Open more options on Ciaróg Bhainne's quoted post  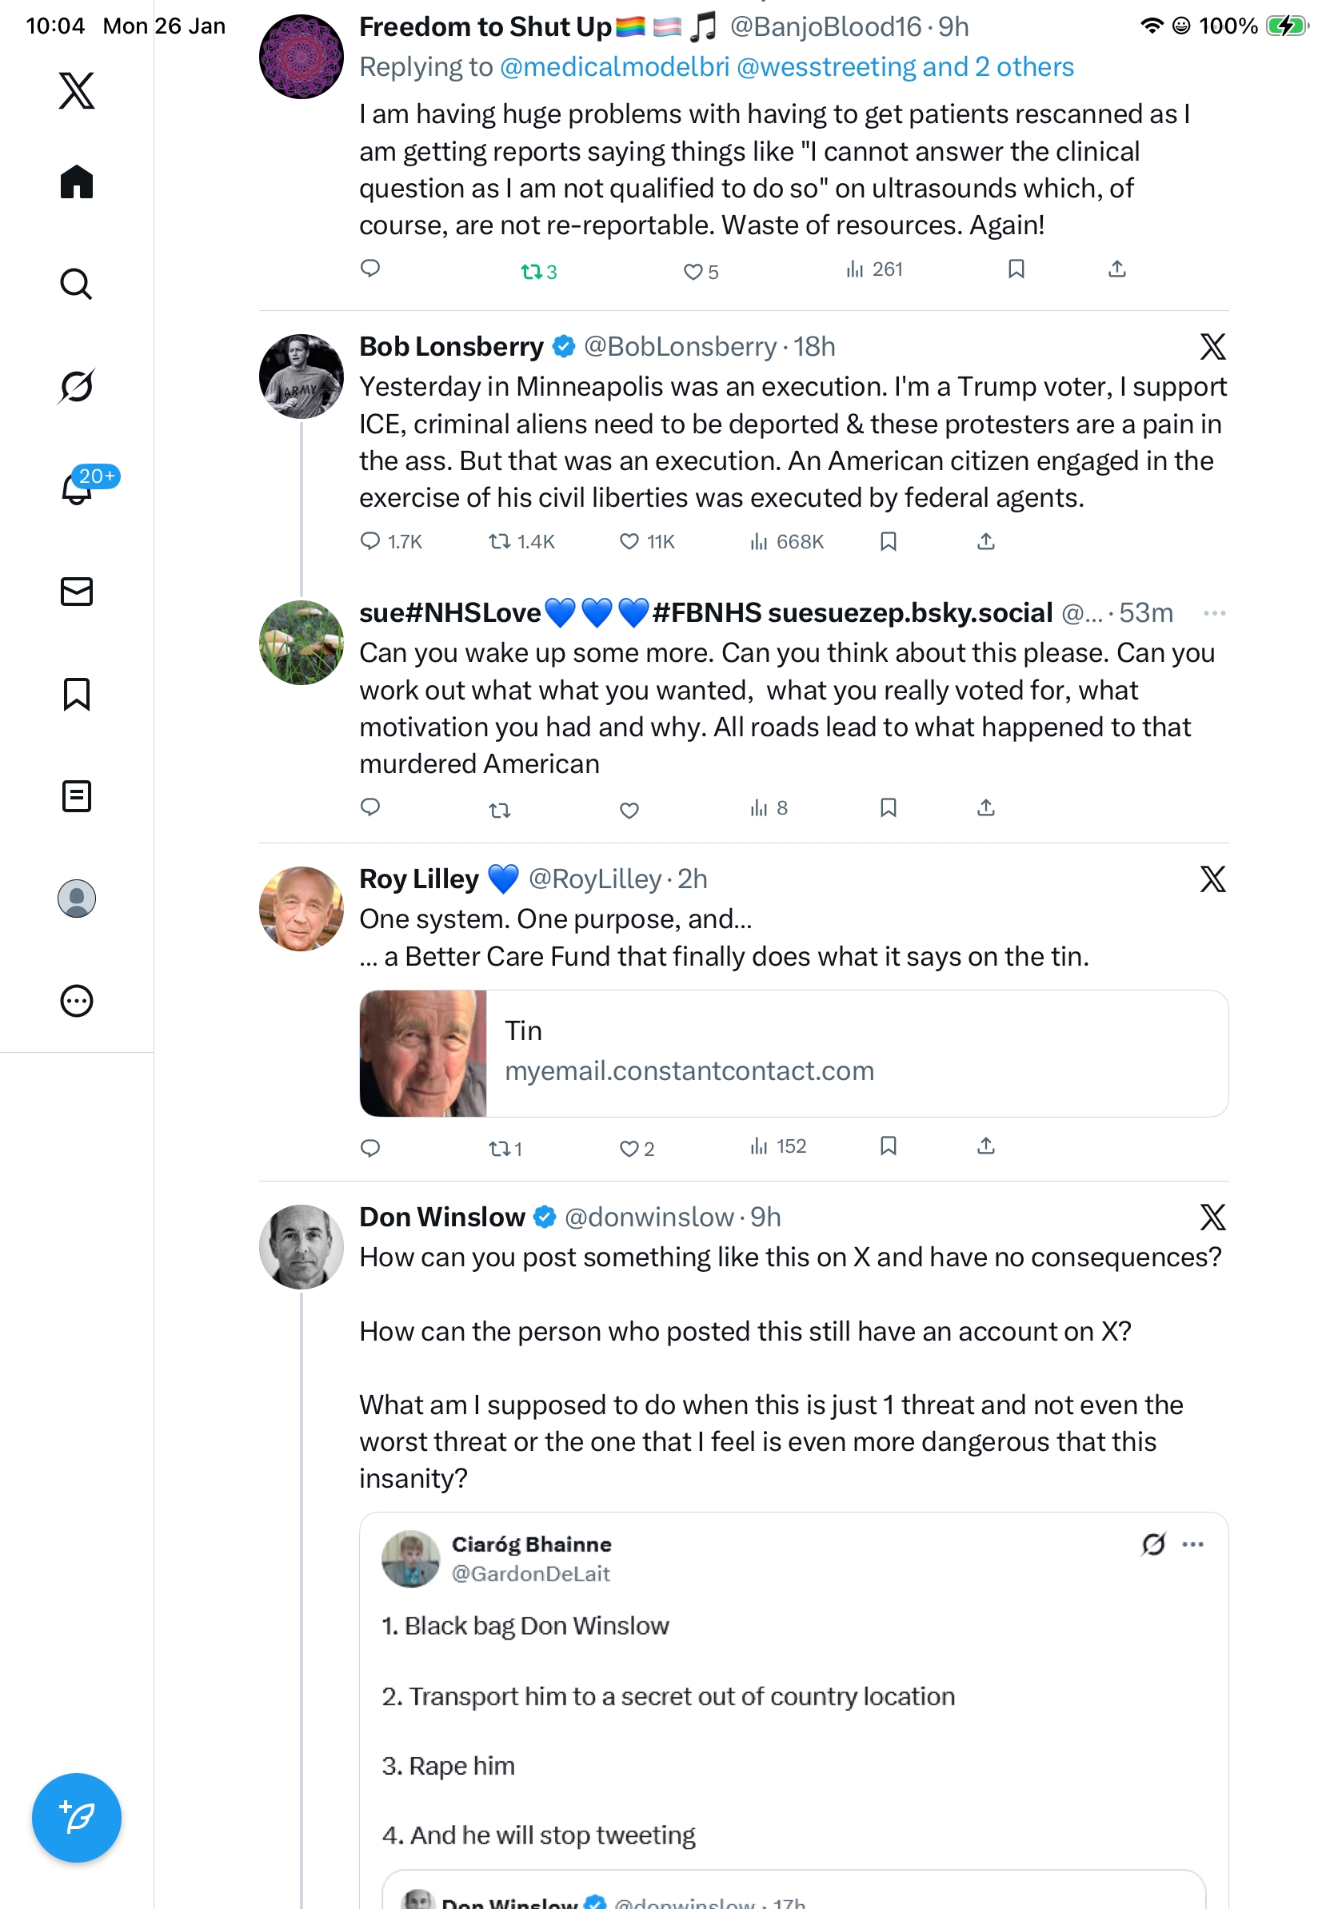(1192, 1544)
